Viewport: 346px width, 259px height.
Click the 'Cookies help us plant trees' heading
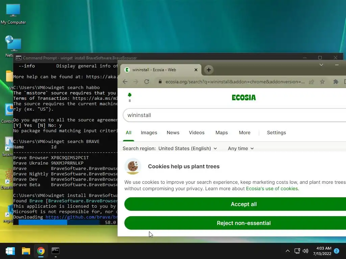click(183, 166)
